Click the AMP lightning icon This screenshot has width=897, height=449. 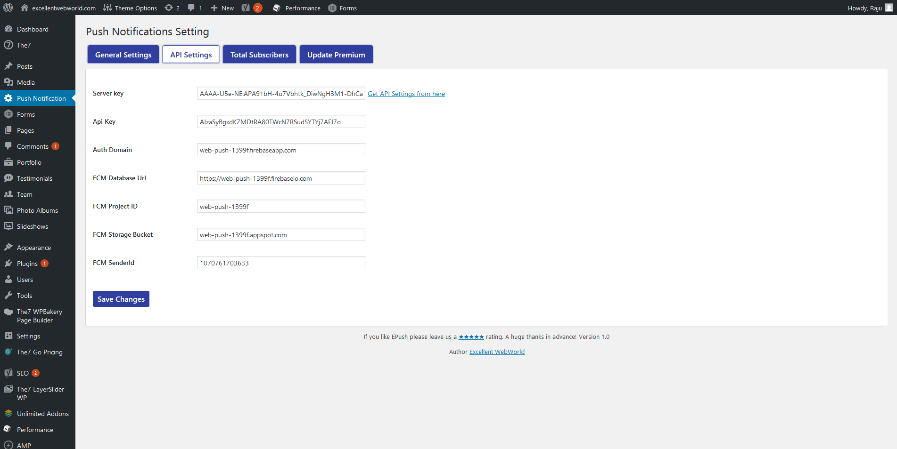click(8, 445)
